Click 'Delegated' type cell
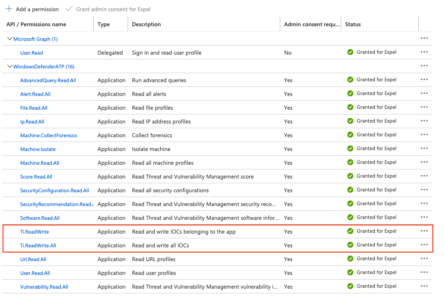 click(110, 53)
